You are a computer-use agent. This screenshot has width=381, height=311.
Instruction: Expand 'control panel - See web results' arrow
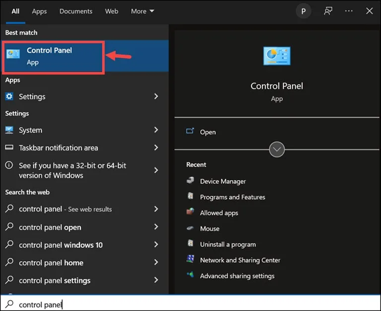(156, 209)
